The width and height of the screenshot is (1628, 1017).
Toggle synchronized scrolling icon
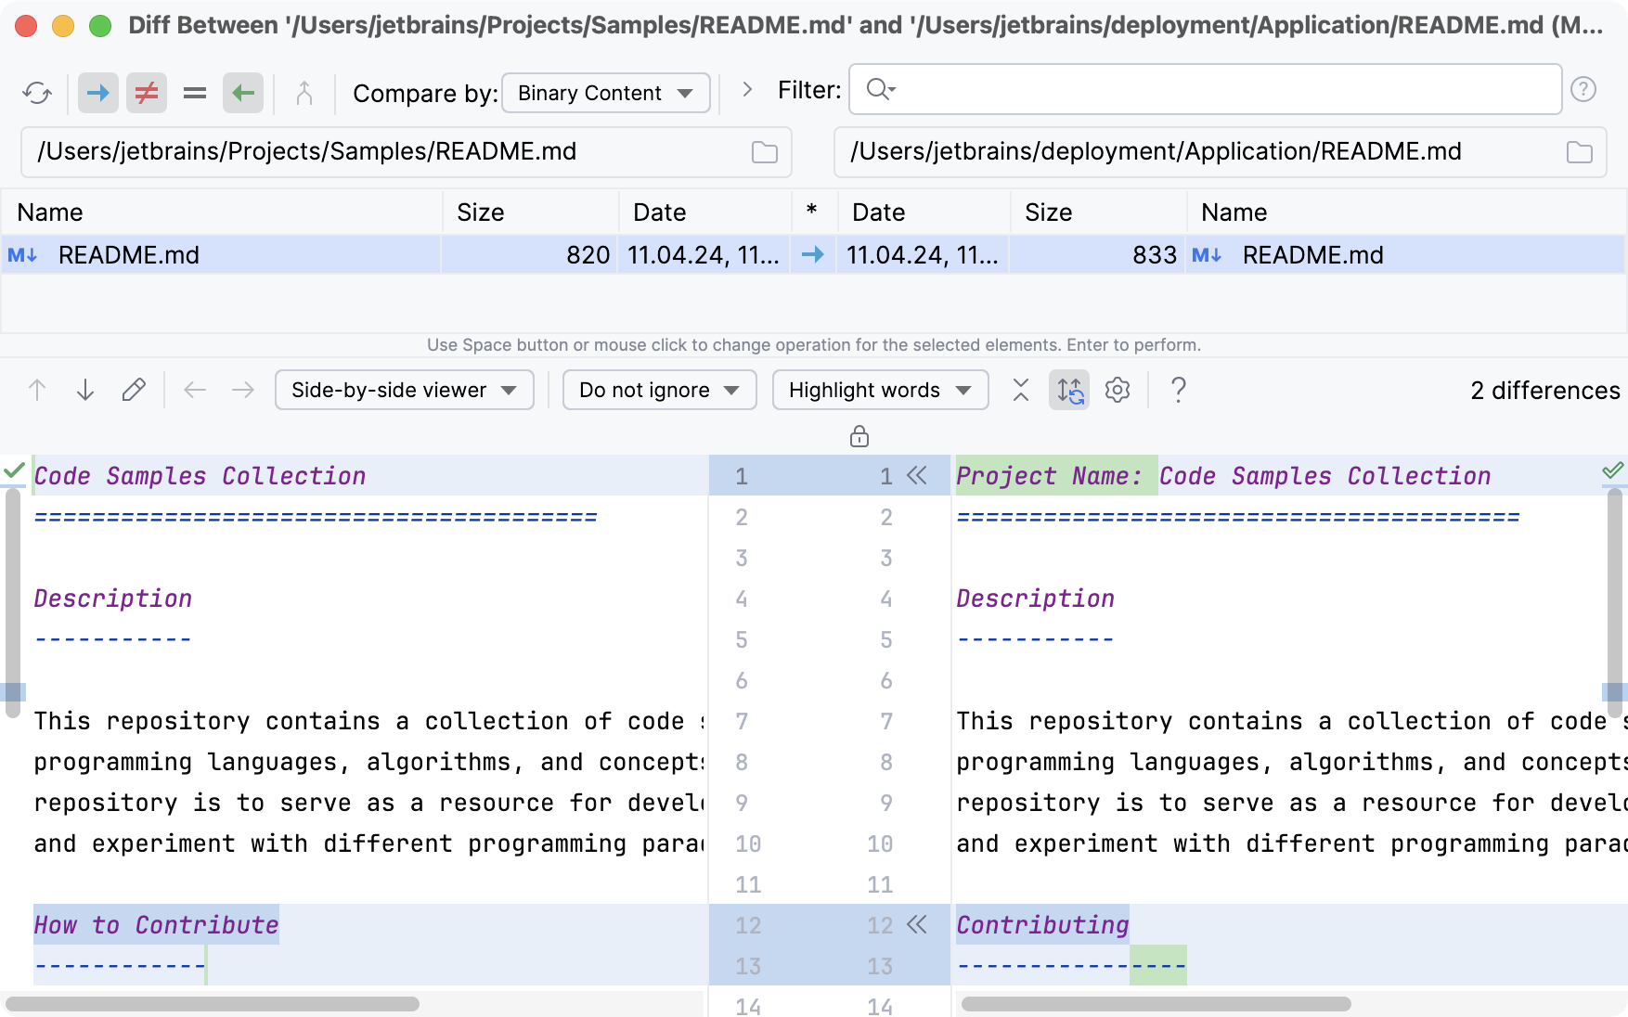pos(1069,391)
